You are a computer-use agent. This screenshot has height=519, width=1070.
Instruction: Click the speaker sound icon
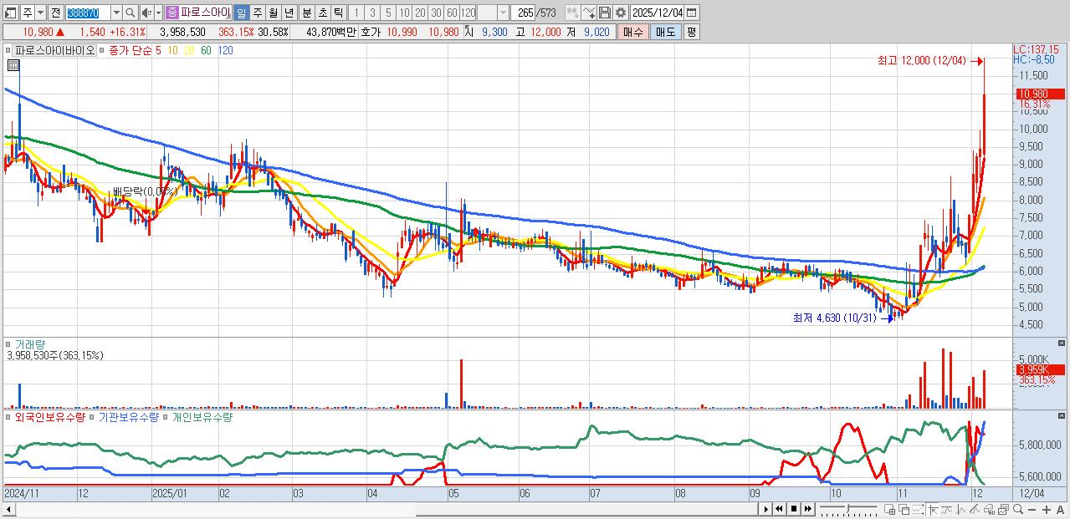pyautogui.click(x=146, y=13)
